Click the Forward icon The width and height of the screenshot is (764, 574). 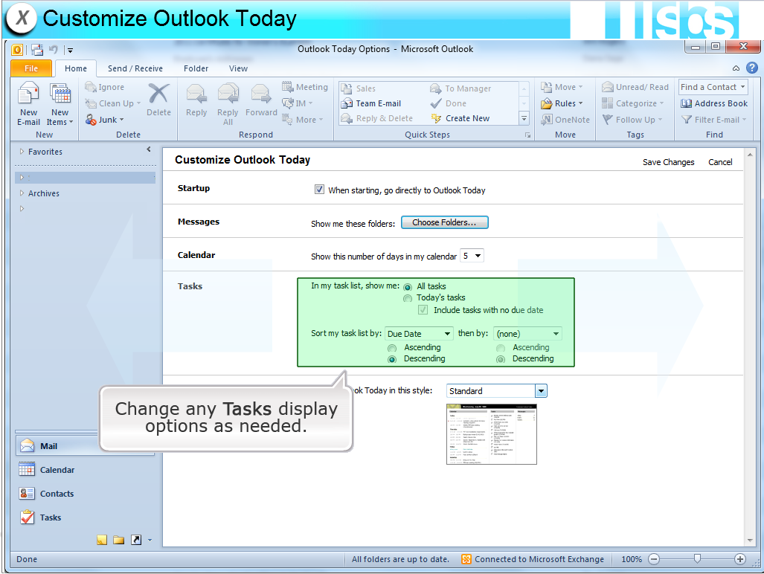click(x=260, y=94)
